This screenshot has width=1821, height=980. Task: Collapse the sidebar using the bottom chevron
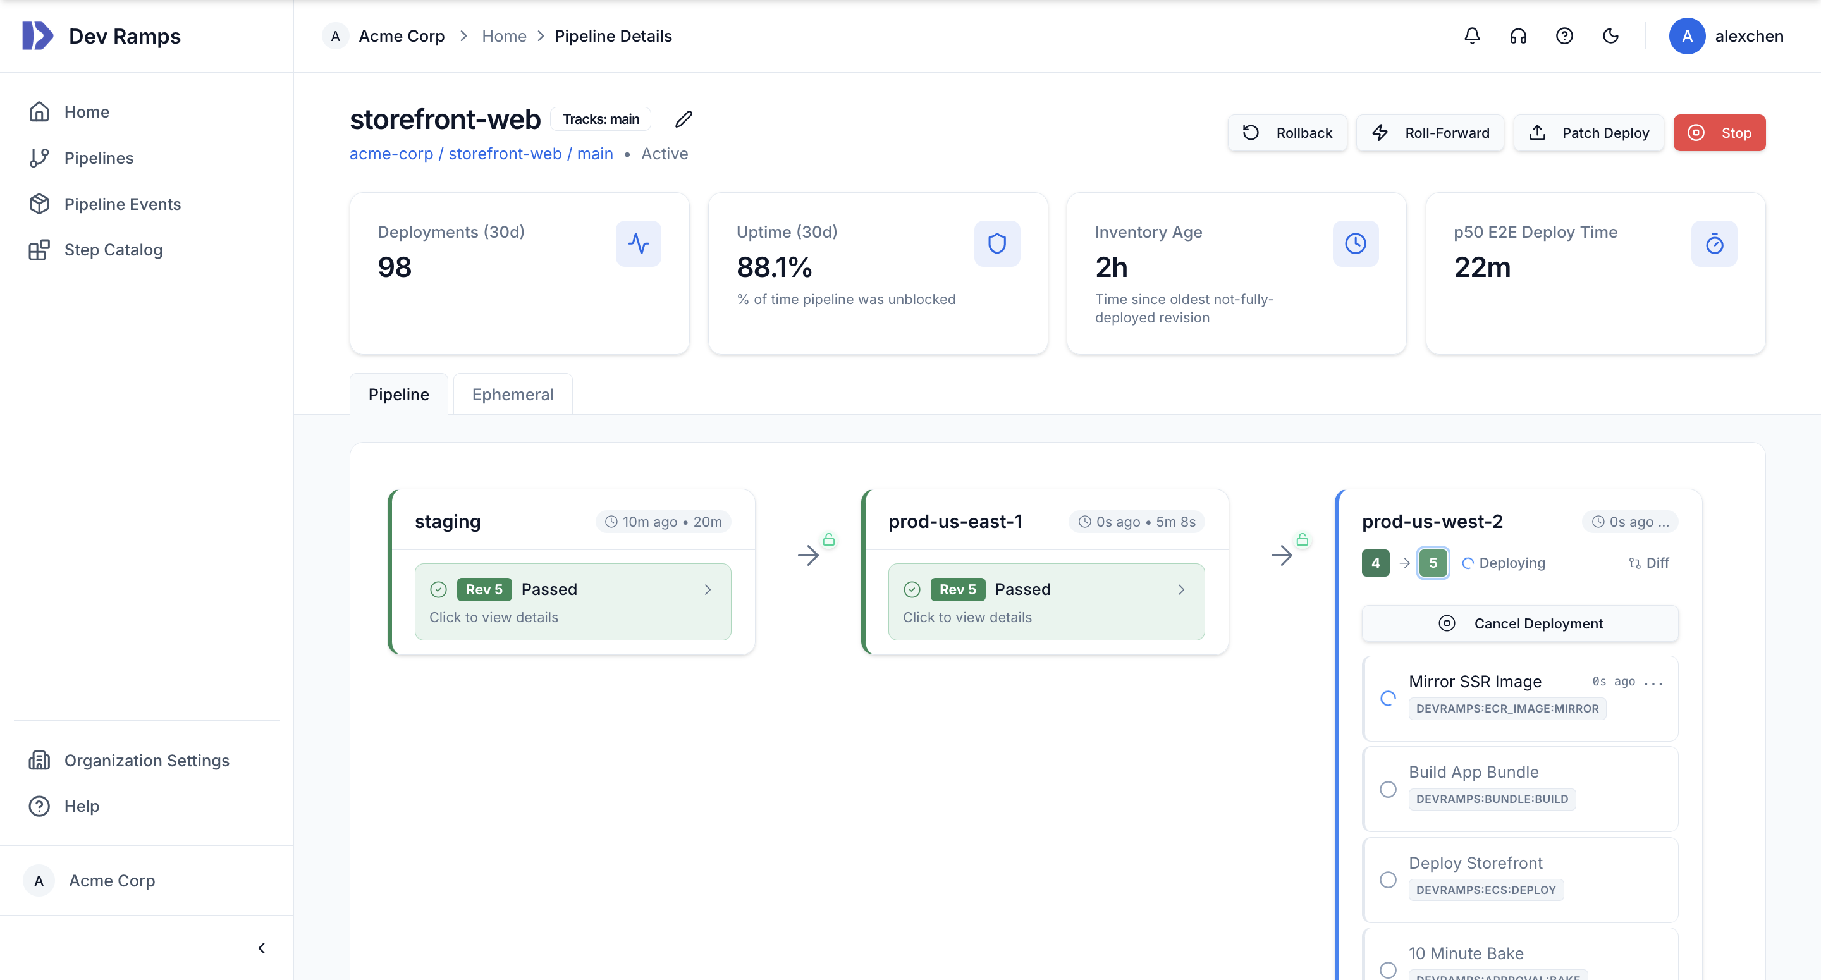pyautogui.click(x=261, y=948)
